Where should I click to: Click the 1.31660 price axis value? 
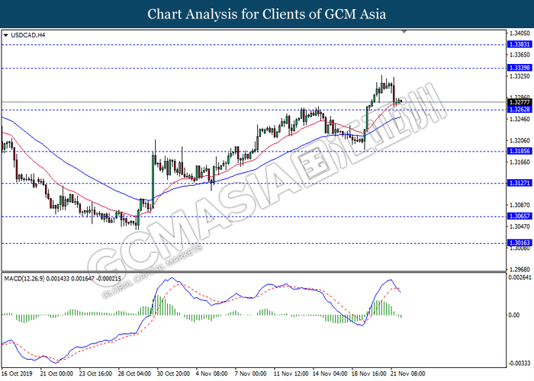(x=520, y=162)
